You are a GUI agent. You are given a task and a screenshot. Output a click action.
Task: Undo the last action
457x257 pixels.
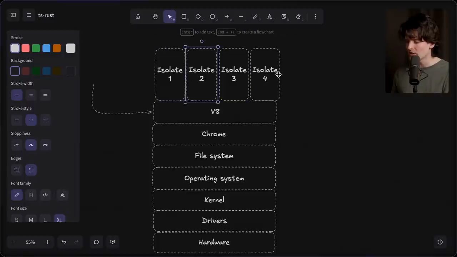click(x=64, y=242)
